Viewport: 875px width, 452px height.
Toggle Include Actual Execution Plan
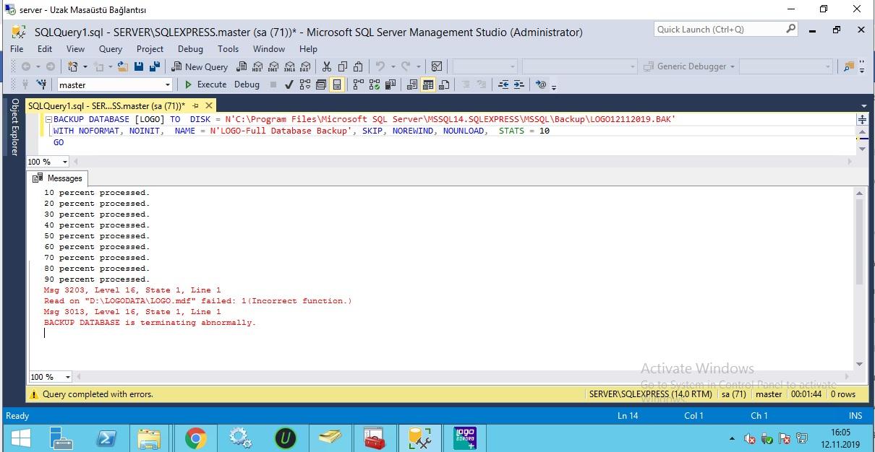tap(358, 84)
